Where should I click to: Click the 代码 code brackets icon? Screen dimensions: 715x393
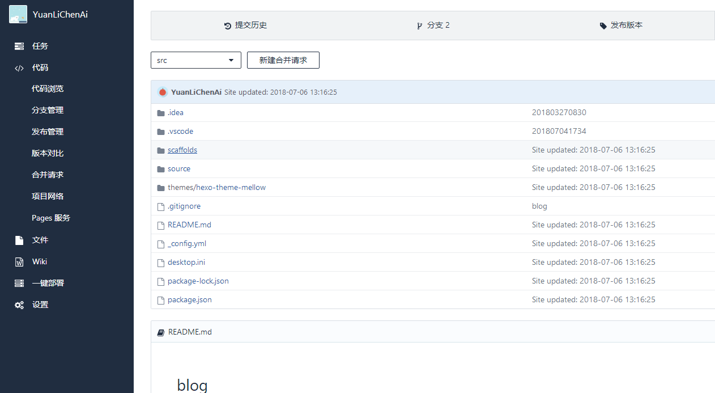click(x=19, y=68)
